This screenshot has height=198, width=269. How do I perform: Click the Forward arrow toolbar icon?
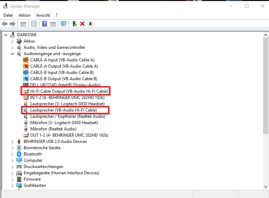pos(13,24)
